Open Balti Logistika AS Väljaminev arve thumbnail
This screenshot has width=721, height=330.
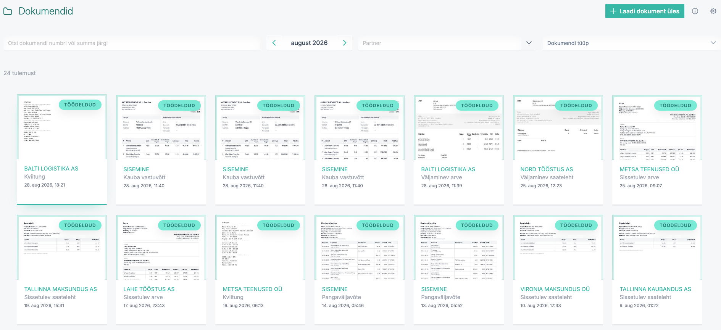coord(459,127)
